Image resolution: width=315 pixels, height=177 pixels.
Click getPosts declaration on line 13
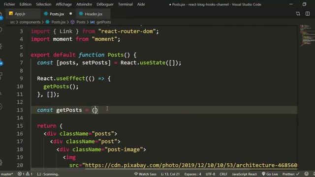click(69, 110)
